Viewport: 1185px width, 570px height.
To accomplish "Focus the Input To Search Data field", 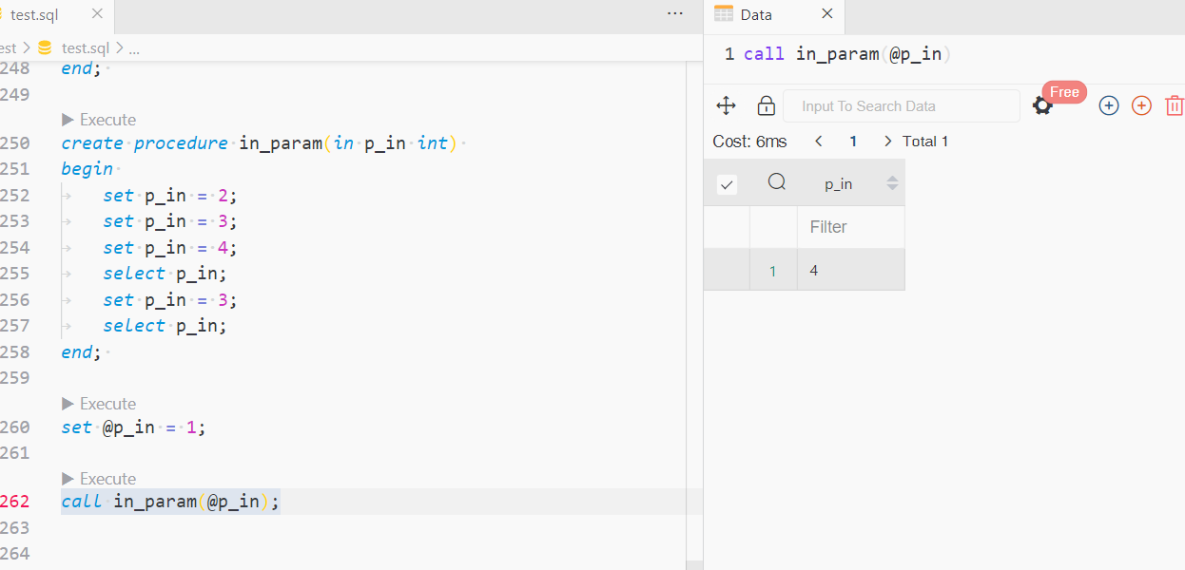I will point(901,105).
